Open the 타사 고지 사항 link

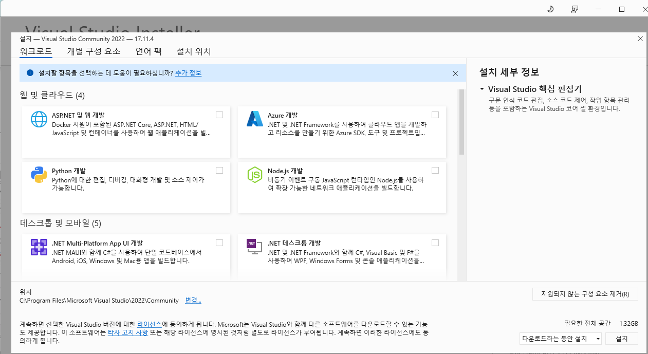click(x=128, y=332)
